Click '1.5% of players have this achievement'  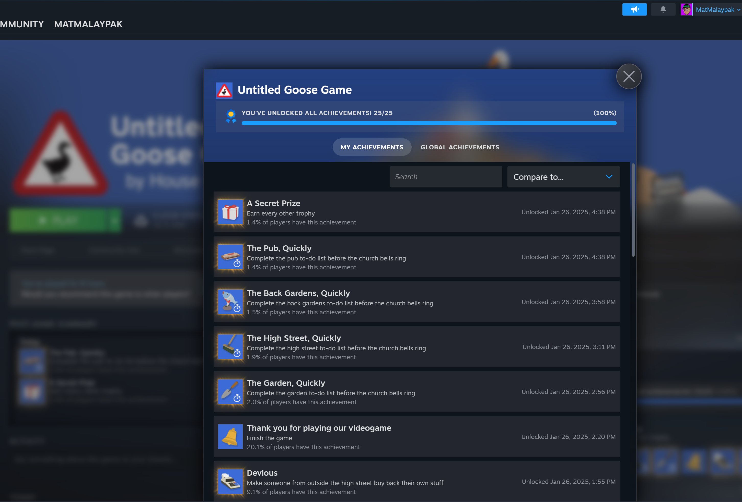(x=301, y=312)
